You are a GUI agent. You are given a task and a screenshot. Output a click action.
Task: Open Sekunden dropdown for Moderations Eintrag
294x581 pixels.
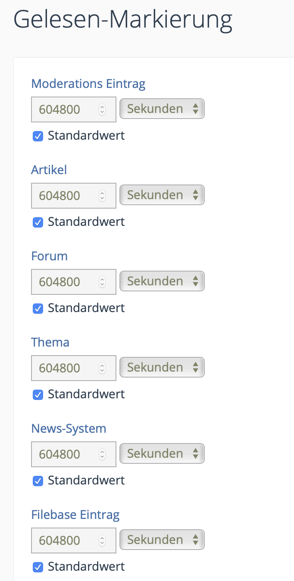[x=162, y=109]
